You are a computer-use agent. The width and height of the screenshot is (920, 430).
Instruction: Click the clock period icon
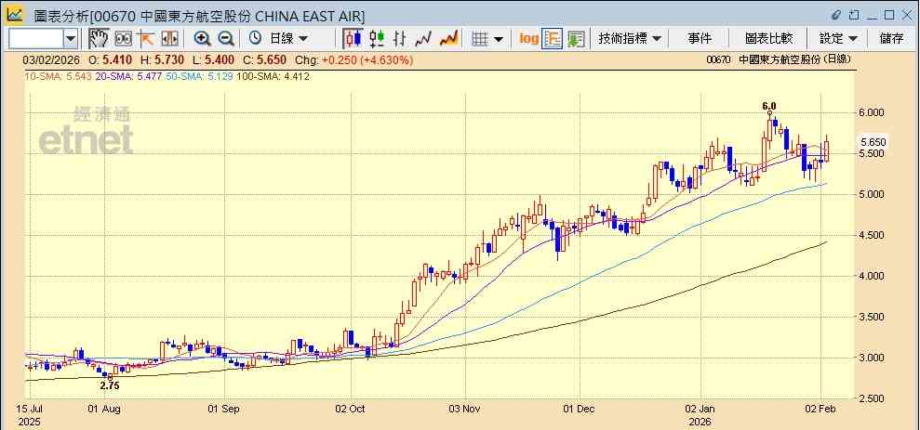(255, 39)
